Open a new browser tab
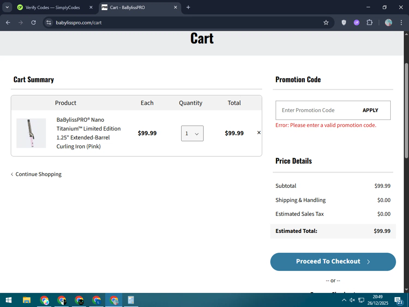 click(188, 7)
